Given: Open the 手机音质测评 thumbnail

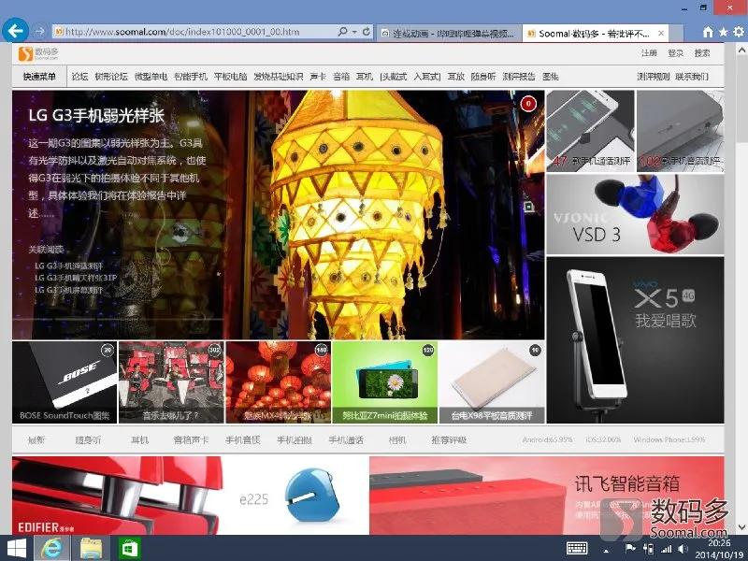Looking at the screenshot, I should (x=681, y=130).
